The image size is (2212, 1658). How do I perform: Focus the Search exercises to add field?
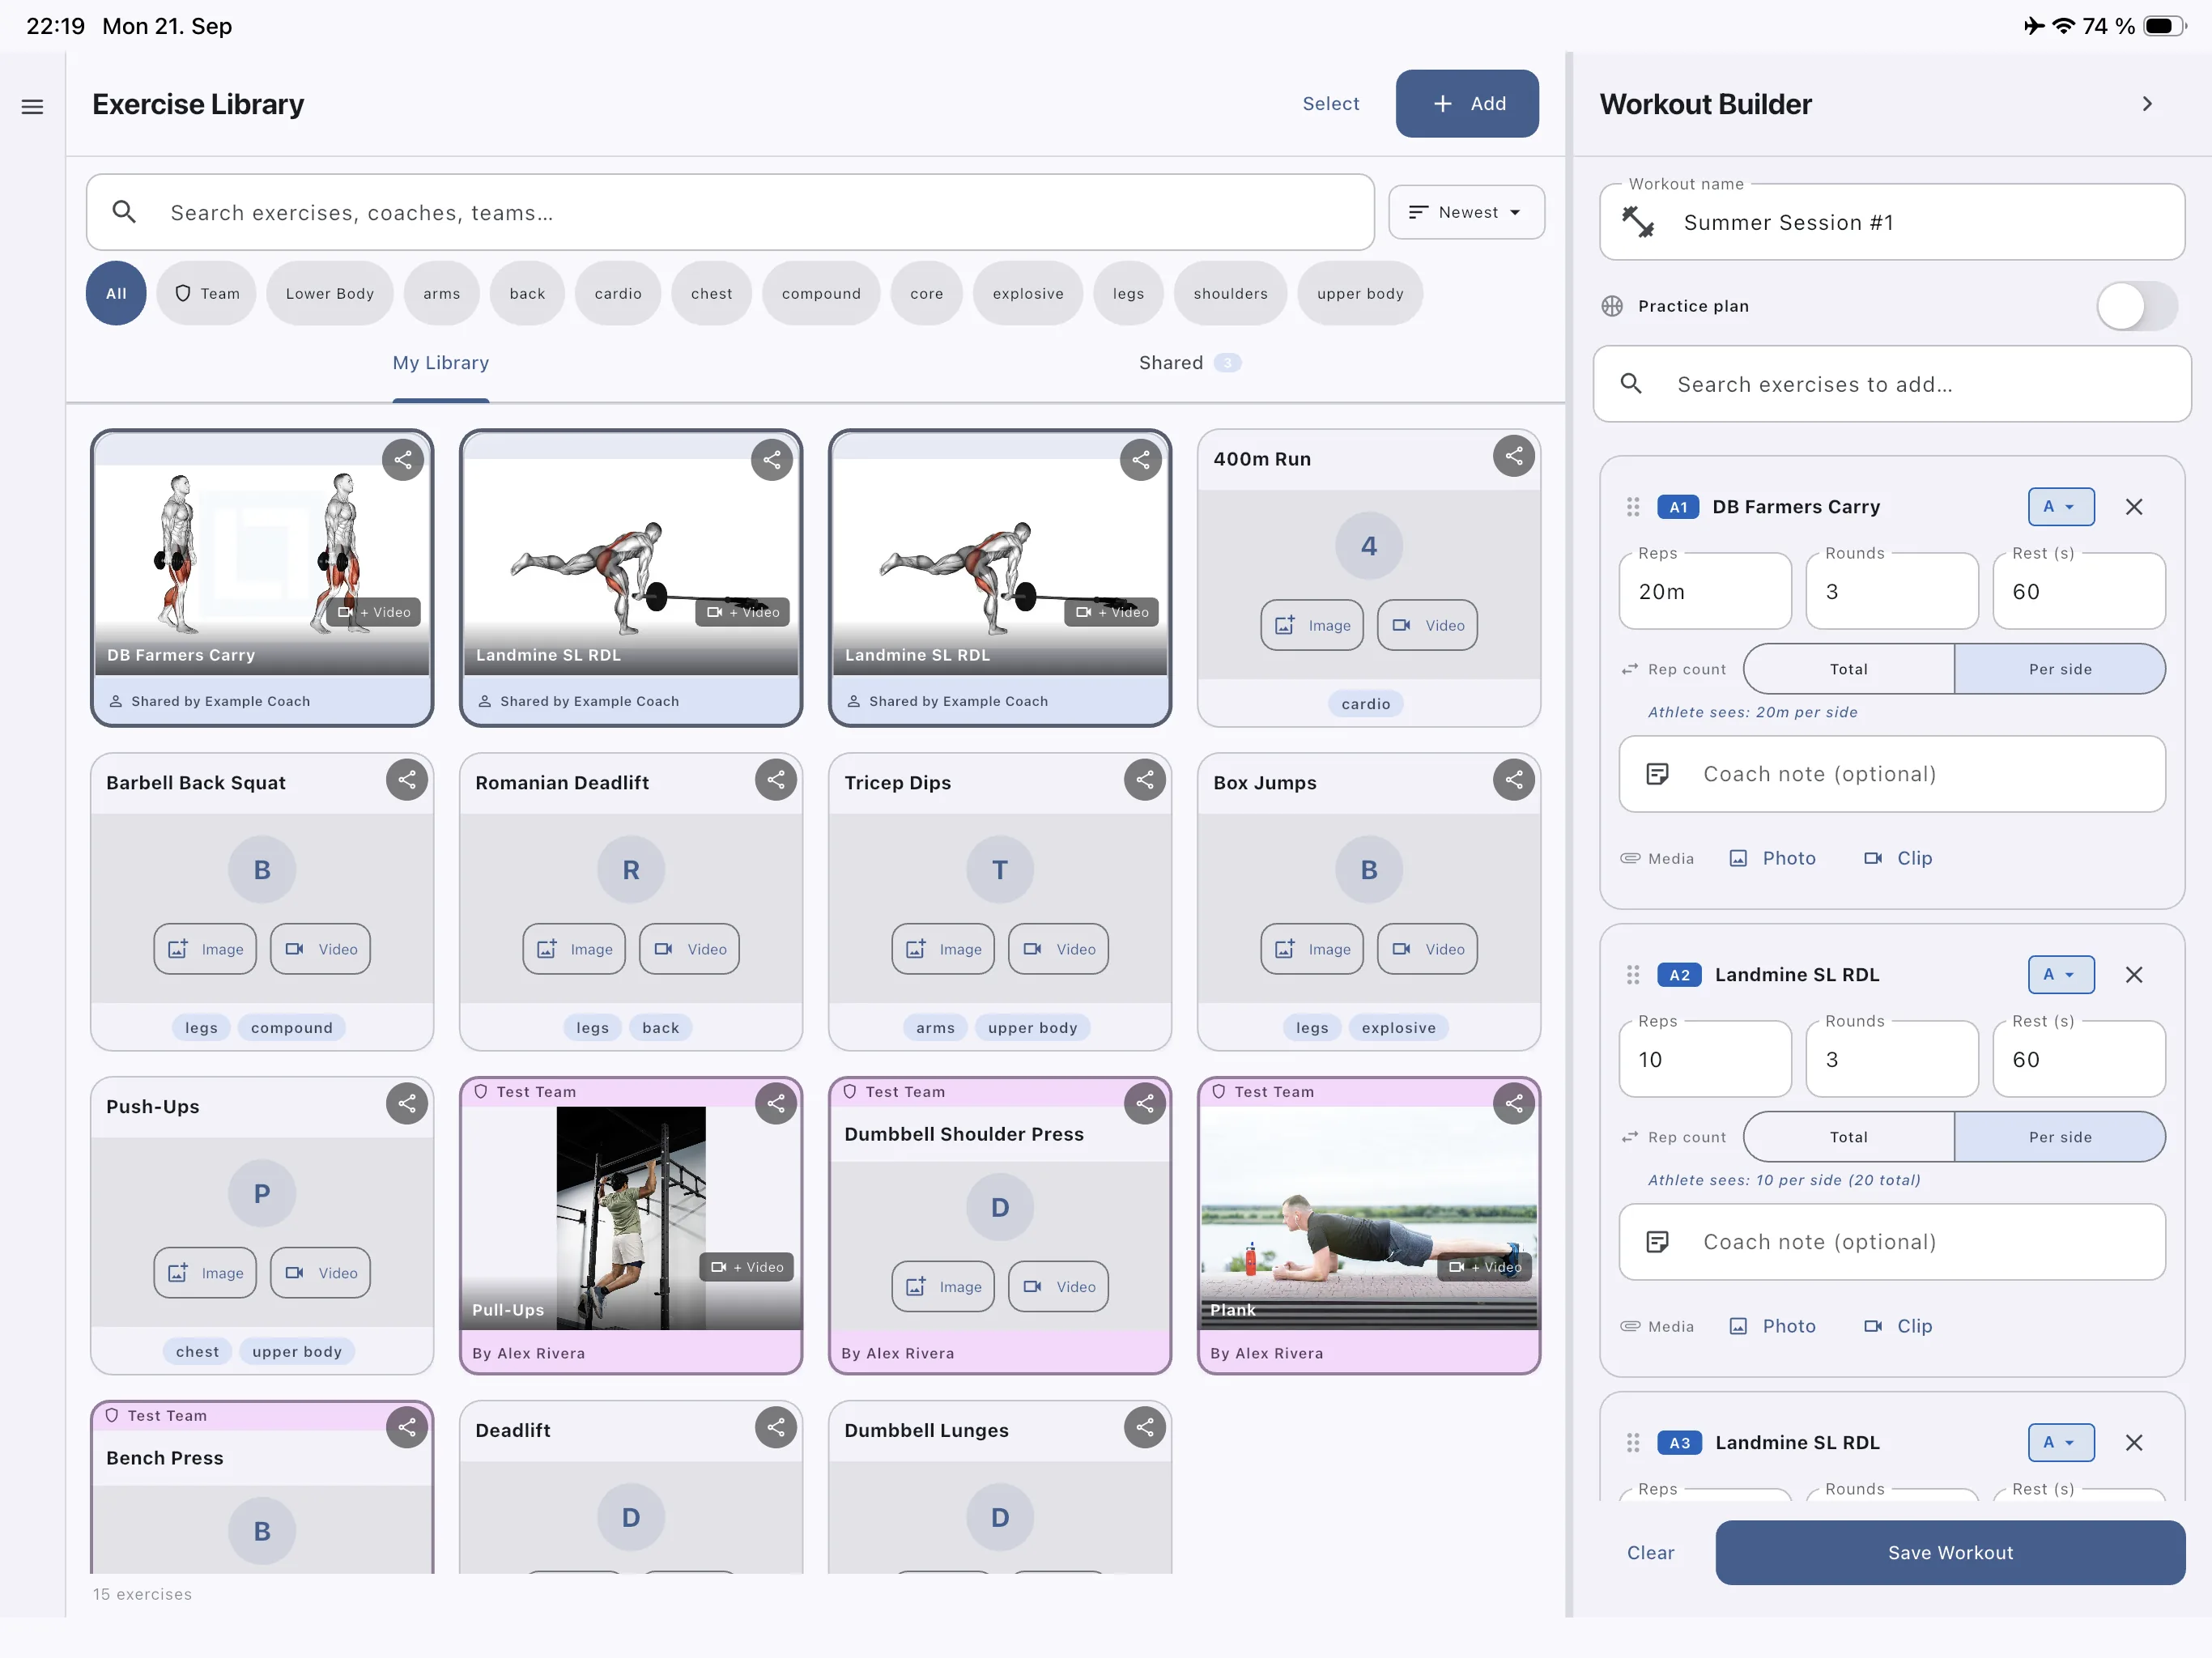point(1892,384)
